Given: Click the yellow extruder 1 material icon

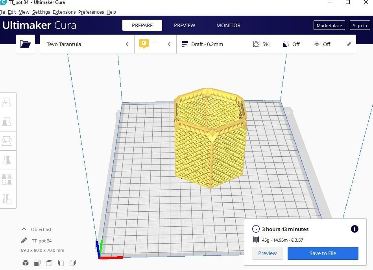Looking at the screenshot, I should [x=144, y=44].
